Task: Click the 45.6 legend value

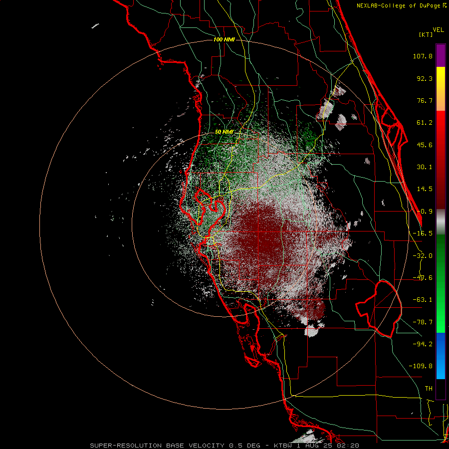Action: pyautogui.click(x=425, y=145)
